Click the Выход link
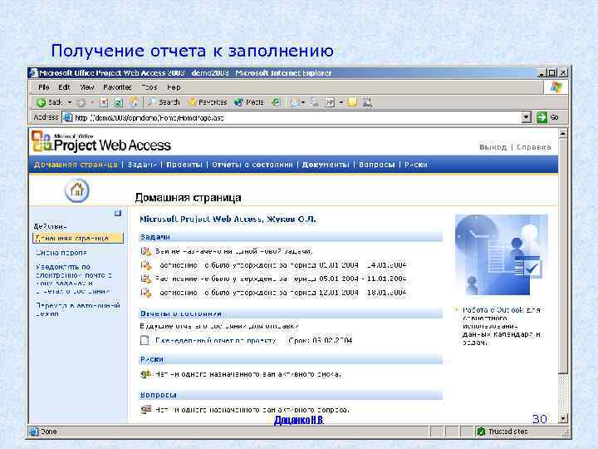This screenshot has height=449, width=598. click(493, 147)
